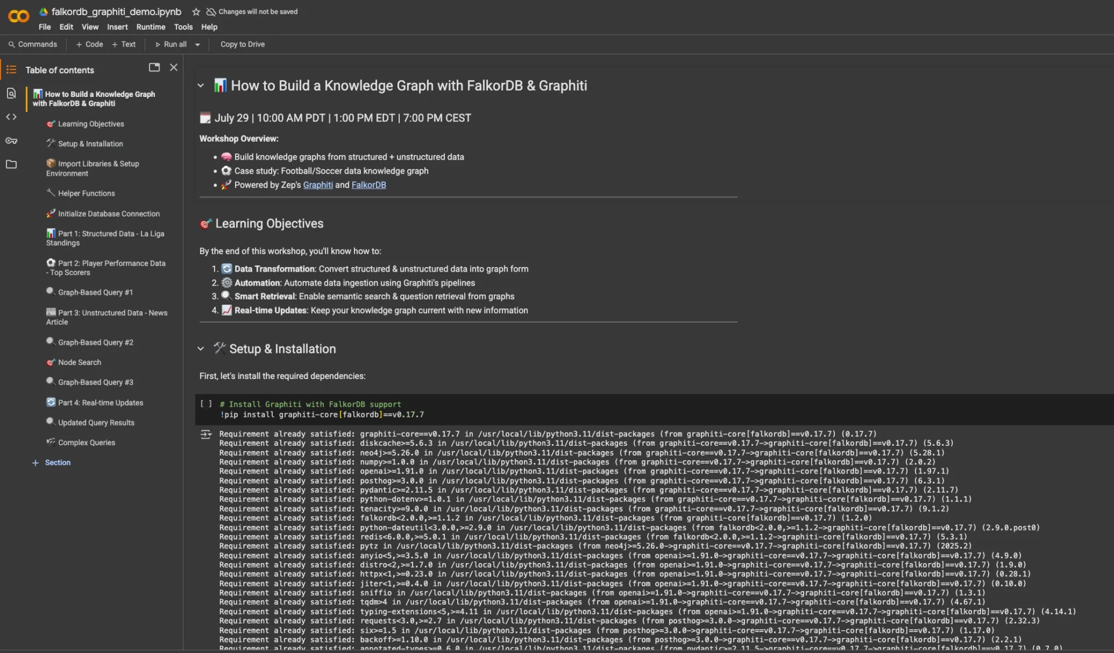Run all cells
This screenshot has height=653, width=1114.
tap(171, 44)
